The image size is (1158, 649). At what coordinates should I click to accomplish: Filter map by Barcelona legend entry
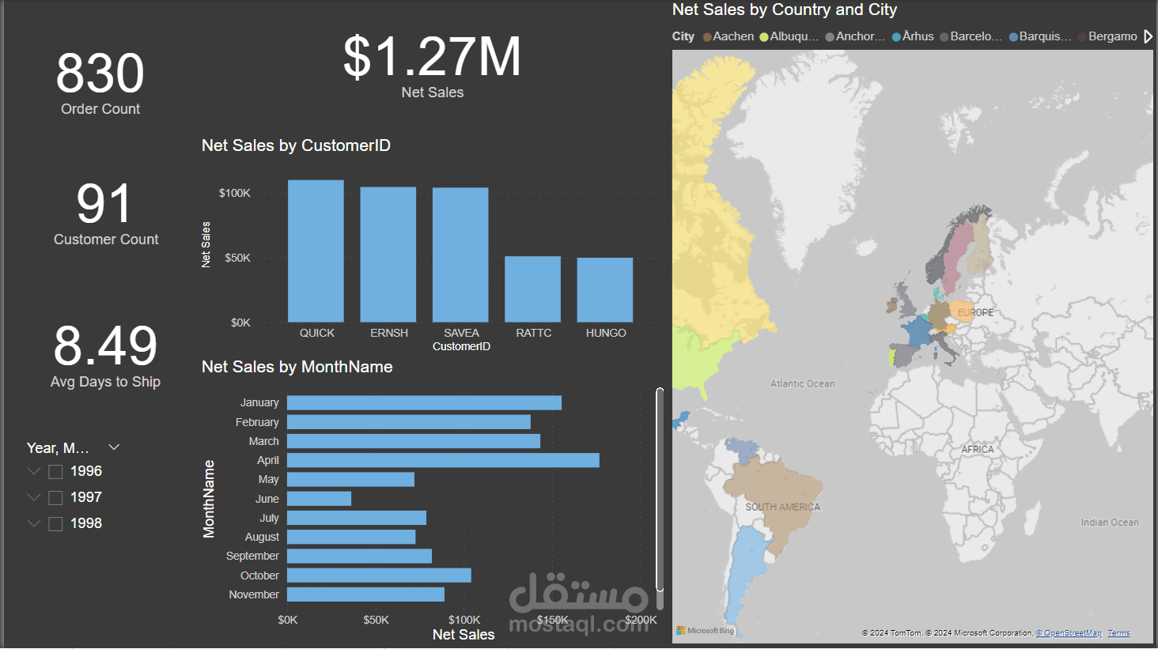[x=971, y=36]
